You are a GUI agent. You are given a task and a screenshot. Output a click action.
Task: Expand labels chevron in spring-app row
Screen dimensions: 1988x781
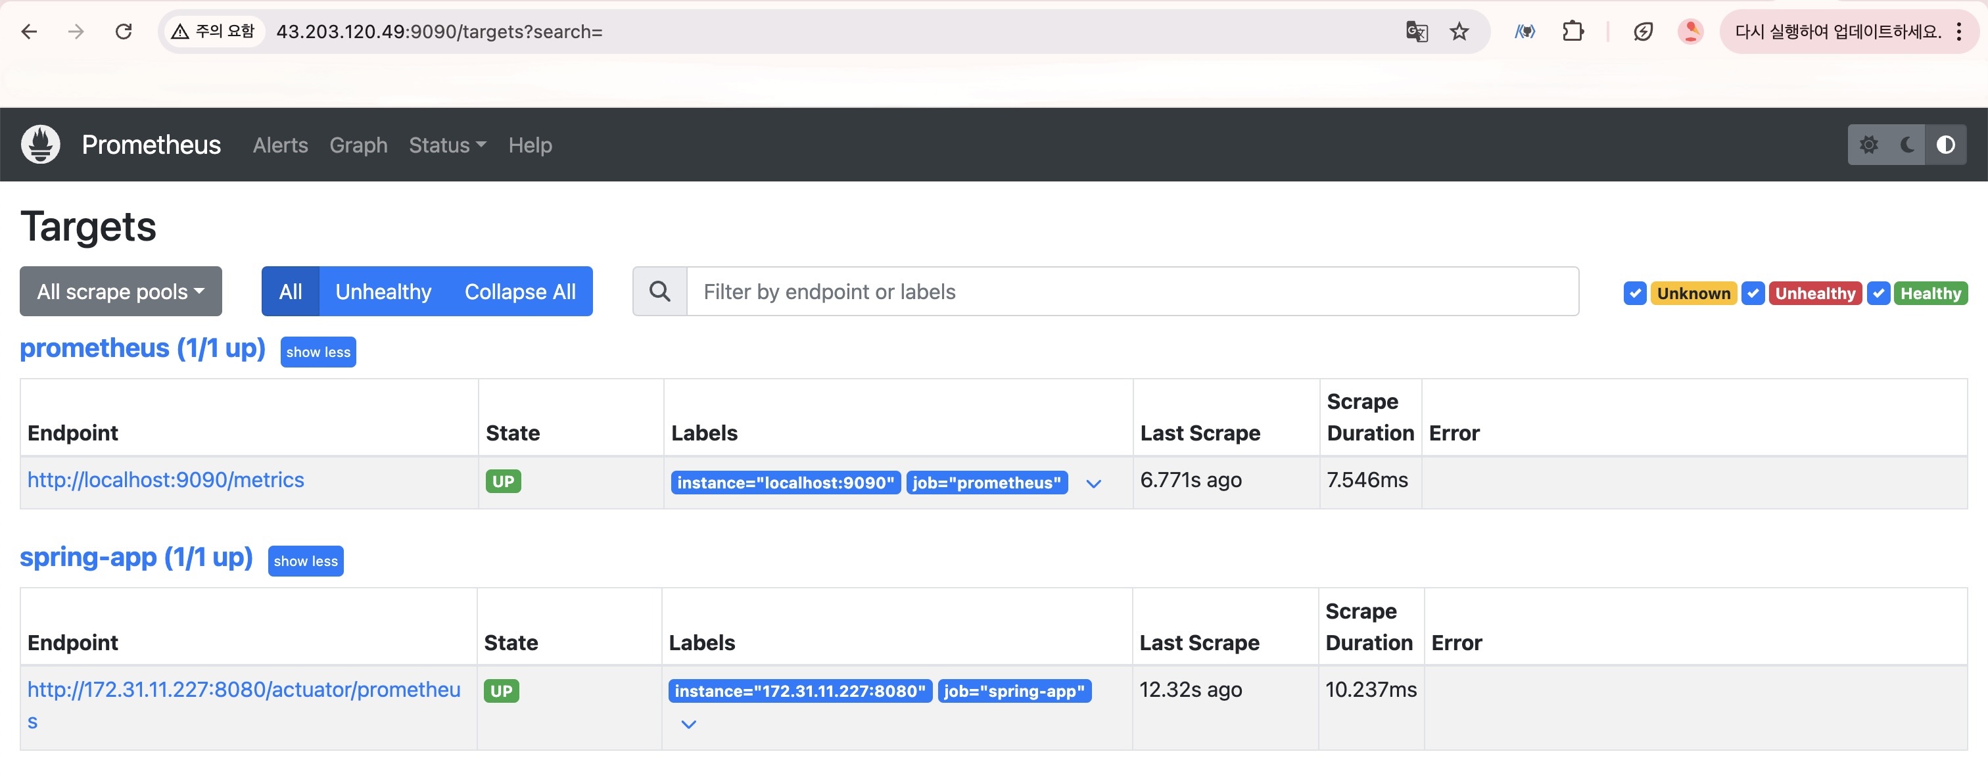688,724
